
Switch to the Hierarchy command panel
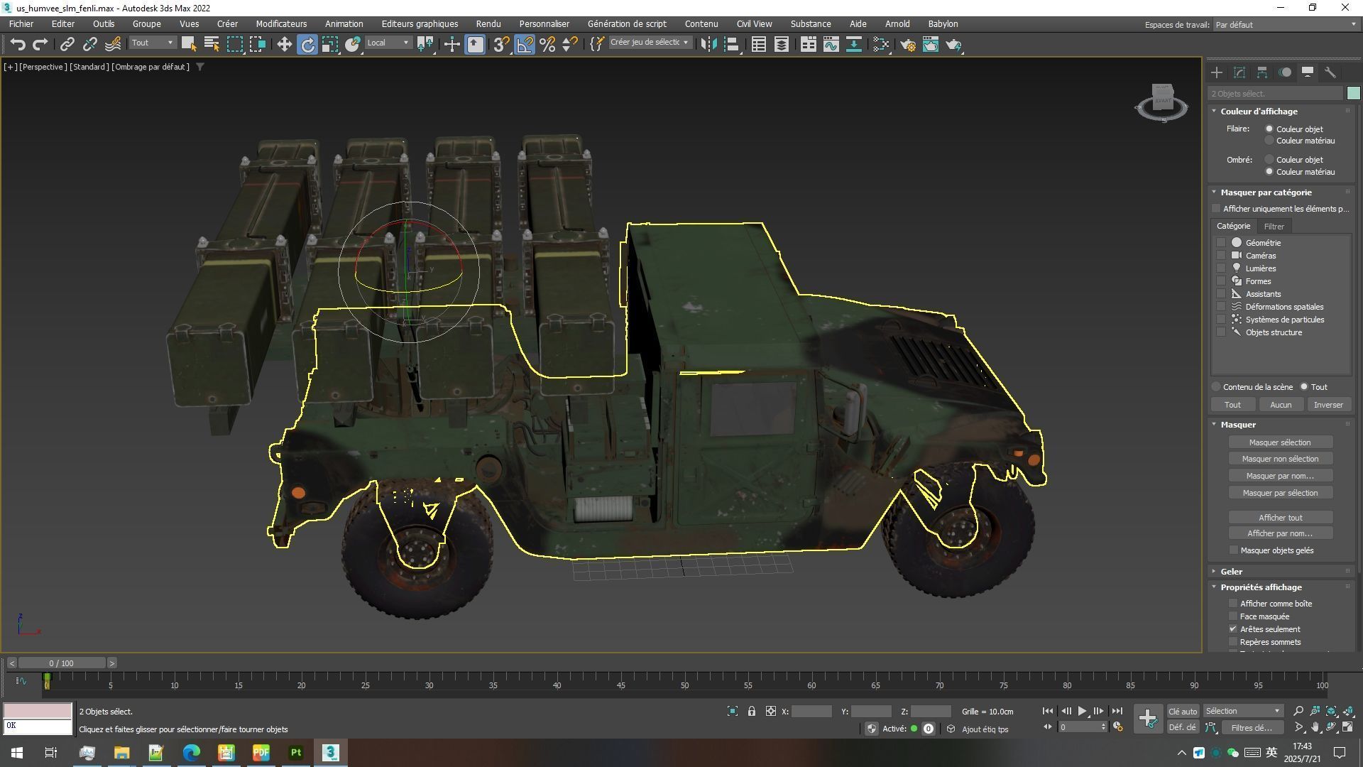coord(1262,72)
